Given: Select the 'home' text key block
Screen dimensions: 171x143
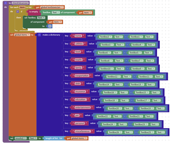Looking at the screenshot, I should 78,36.
